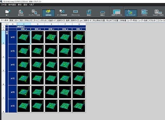
Task: Switch to the 高さ tab
Action: click(22, 21)
